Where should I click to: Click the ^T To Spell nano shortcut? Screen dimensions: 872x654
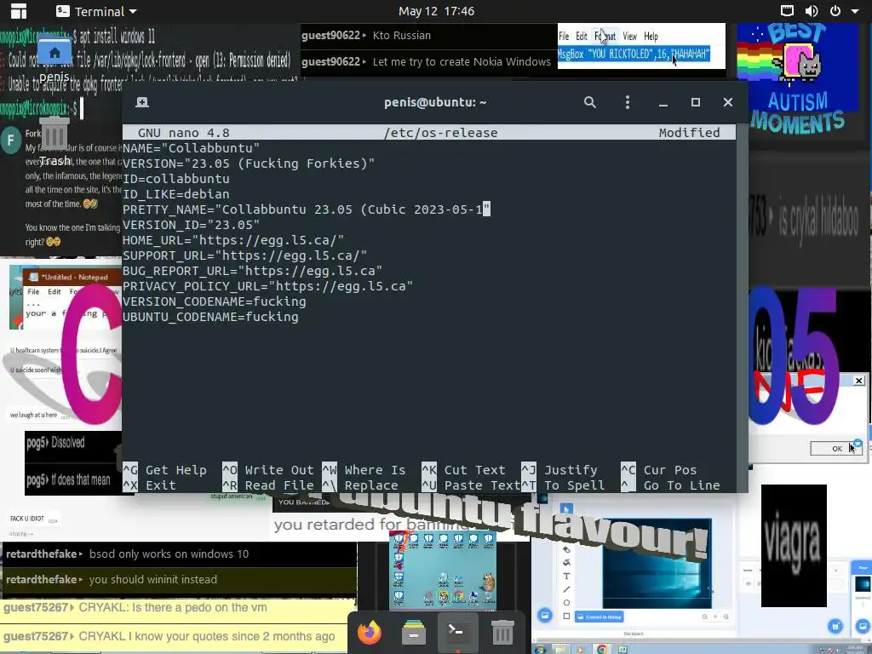(x=563, y=485)
